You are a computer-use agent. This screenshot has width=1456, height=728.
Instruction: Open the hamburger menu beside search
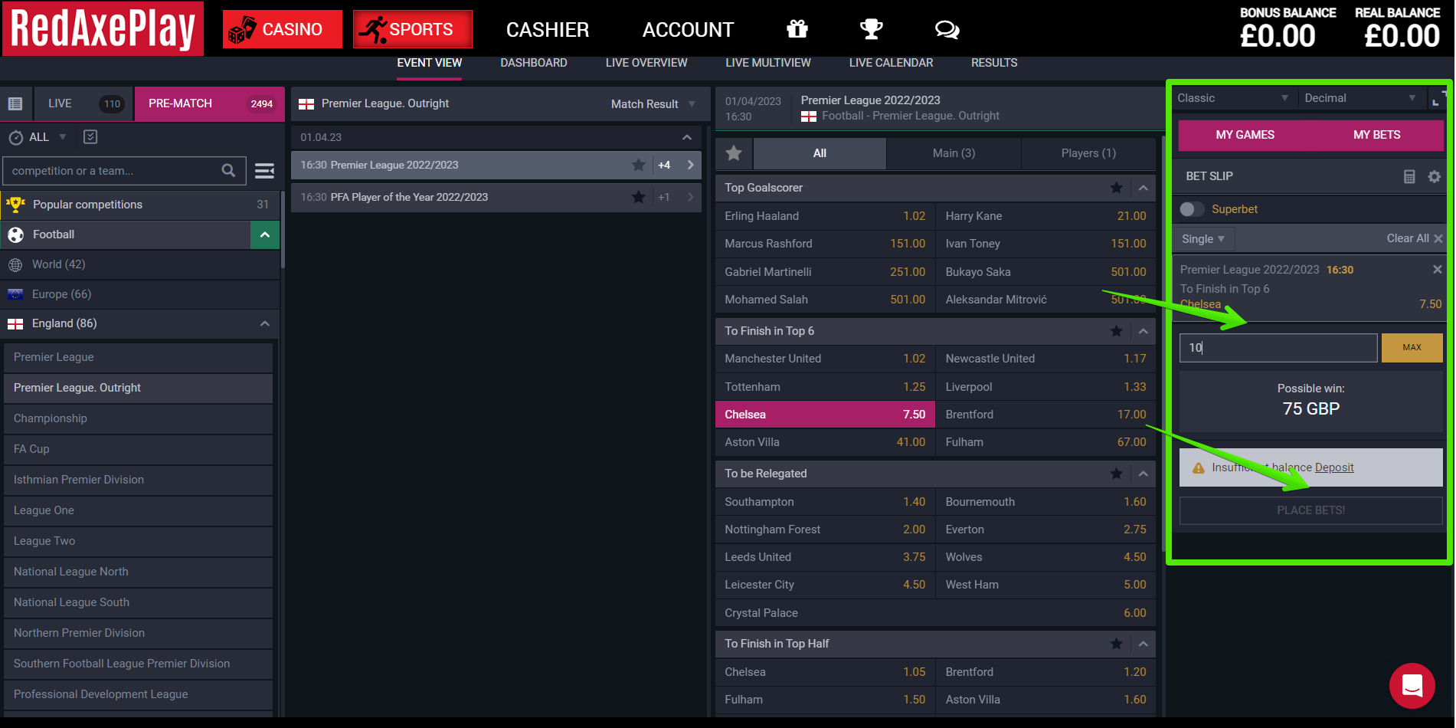264,170
